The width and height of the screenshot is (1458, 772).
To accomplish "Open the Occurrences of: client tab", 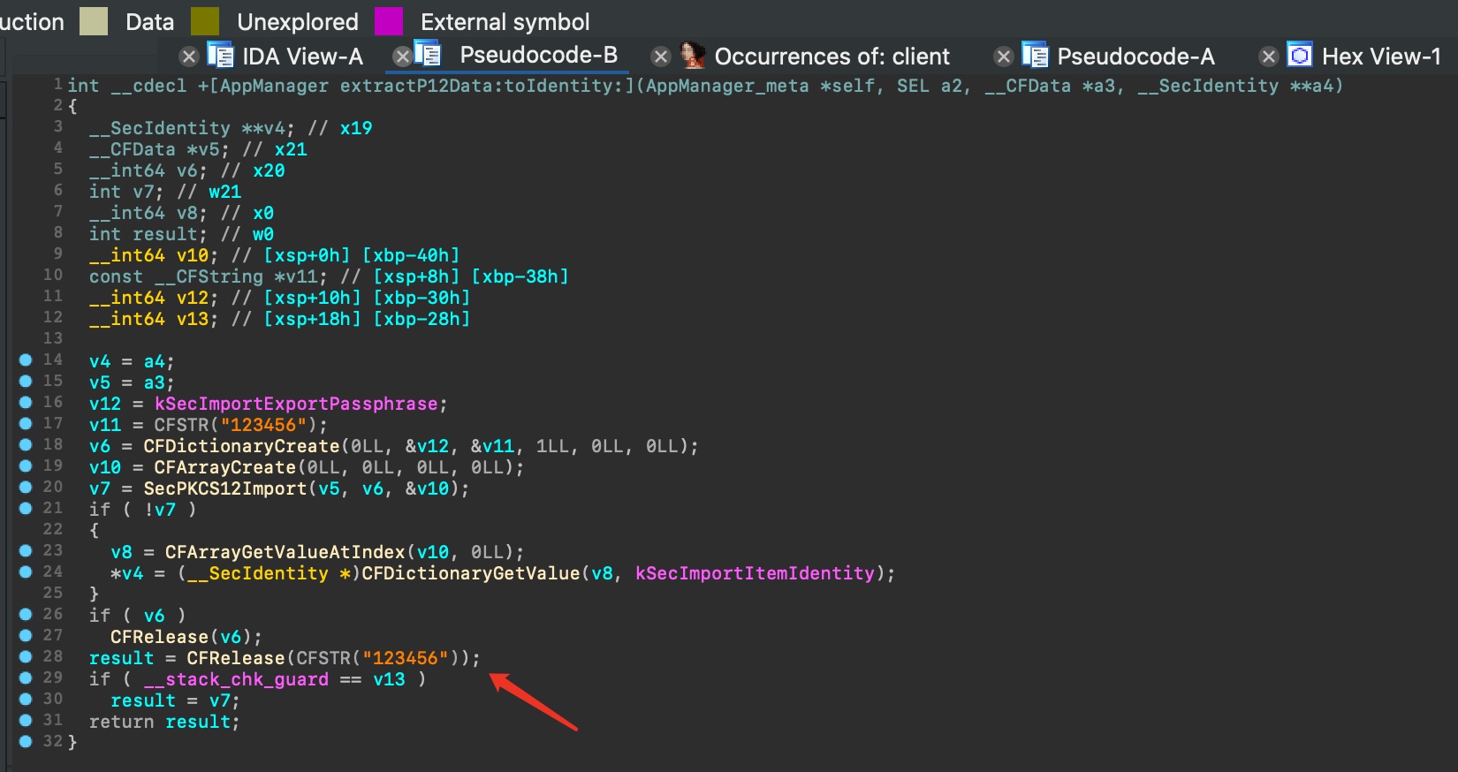I will pyautogui.click(x=832, y=57).
